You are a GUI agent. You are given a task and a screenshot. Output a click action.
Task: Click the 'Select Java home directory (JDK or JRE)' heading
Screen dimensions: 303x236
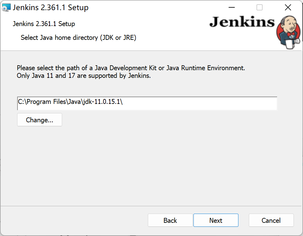[x=78, y=37]
